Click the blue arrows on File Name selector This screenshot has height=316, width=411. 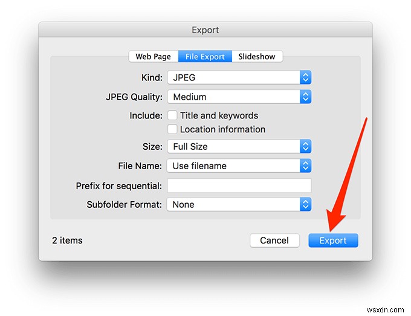point(305,166)
